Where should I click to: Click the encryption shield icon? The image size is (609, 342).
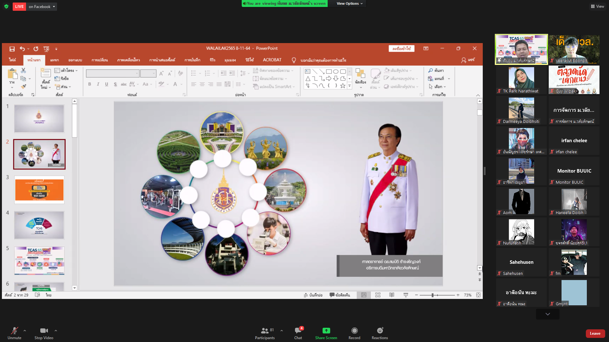(x=6, y=6)
